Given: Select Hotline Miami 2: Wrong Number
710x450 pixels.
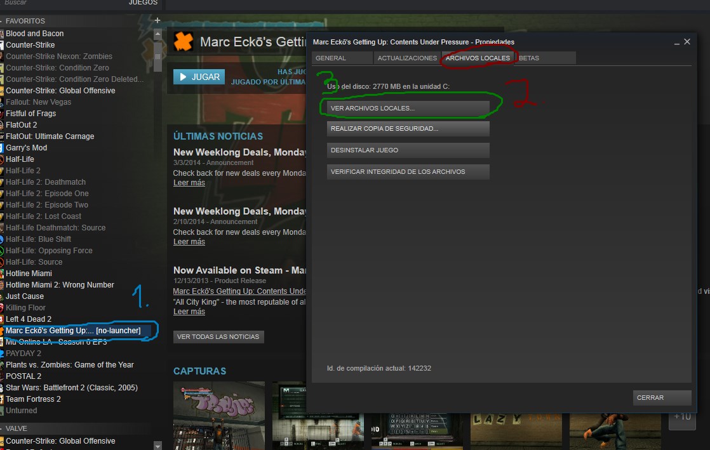Looking at the screenshot, I should pyautogui.click(x=60, y=285).
